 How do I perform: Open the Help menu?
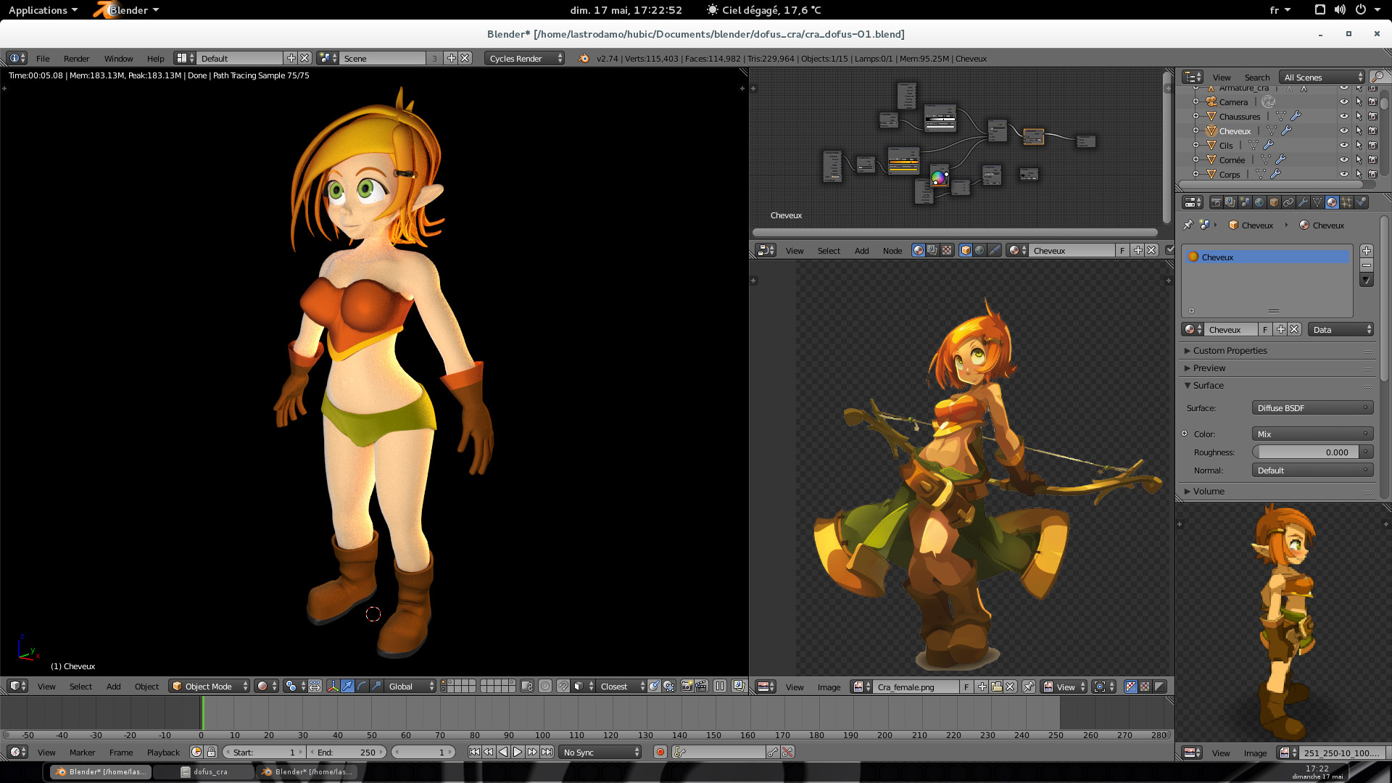155,59
